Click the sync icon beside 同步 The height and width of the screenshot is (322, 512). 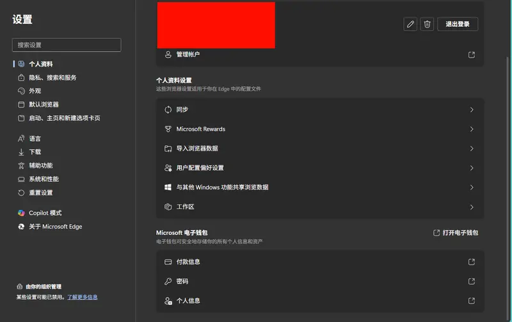(168, 109)
